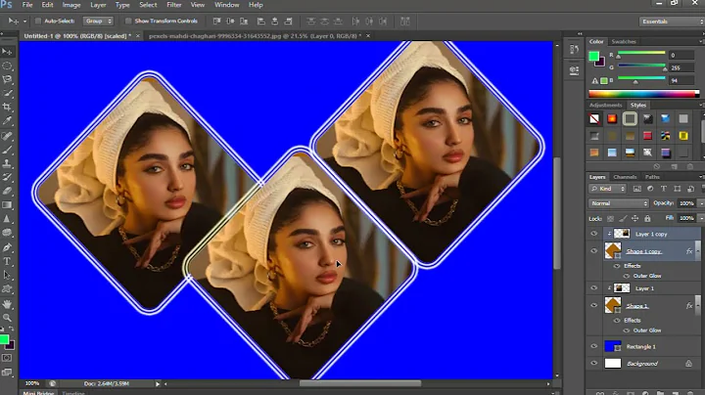Open the Essentials workspace dropdown

coord(672,22)
